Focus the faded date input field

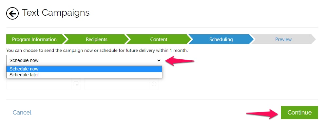pyautogui.click(x=39, y=84)
